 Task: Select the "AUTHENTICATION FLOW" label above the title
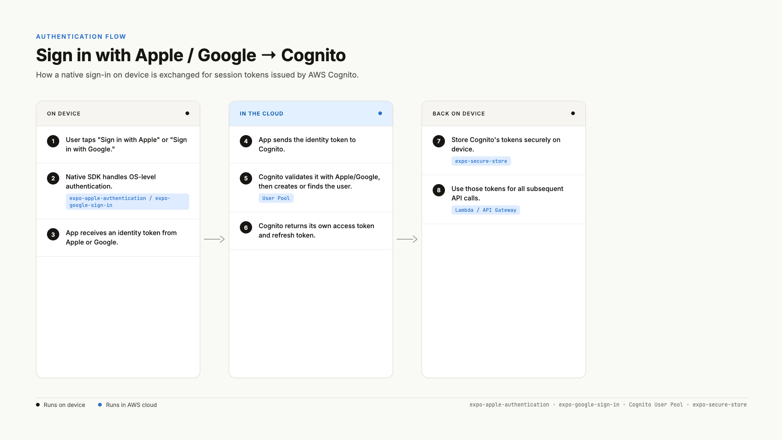(x=81, y=37)
